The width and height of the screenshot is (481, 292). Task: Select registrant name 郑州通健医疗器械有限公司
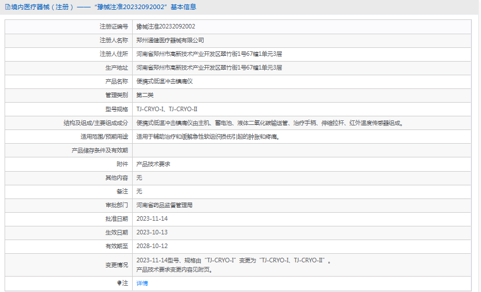(x=170, y=40)
